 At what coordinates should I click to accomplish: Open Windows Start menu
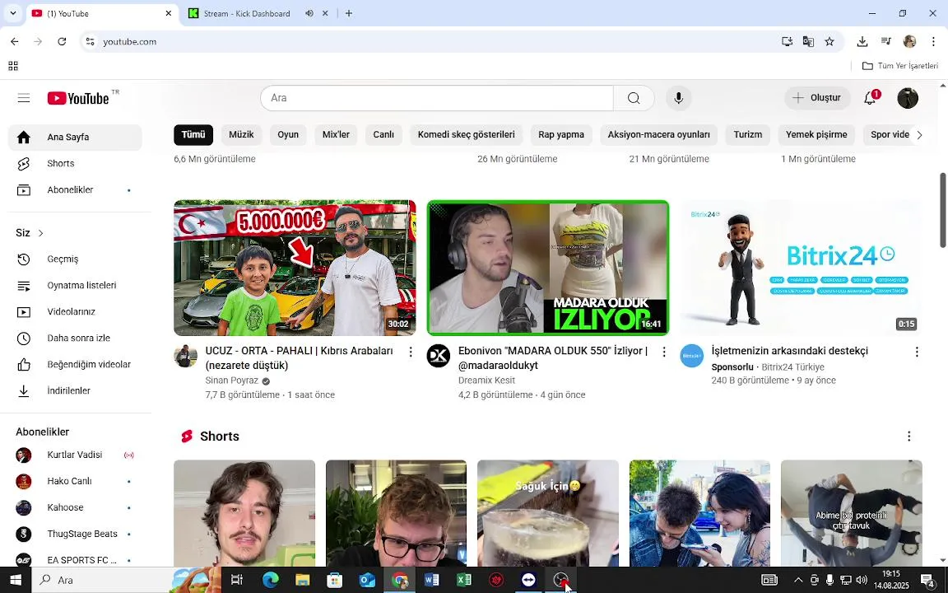pyautogui.click(x=15, y=581)
